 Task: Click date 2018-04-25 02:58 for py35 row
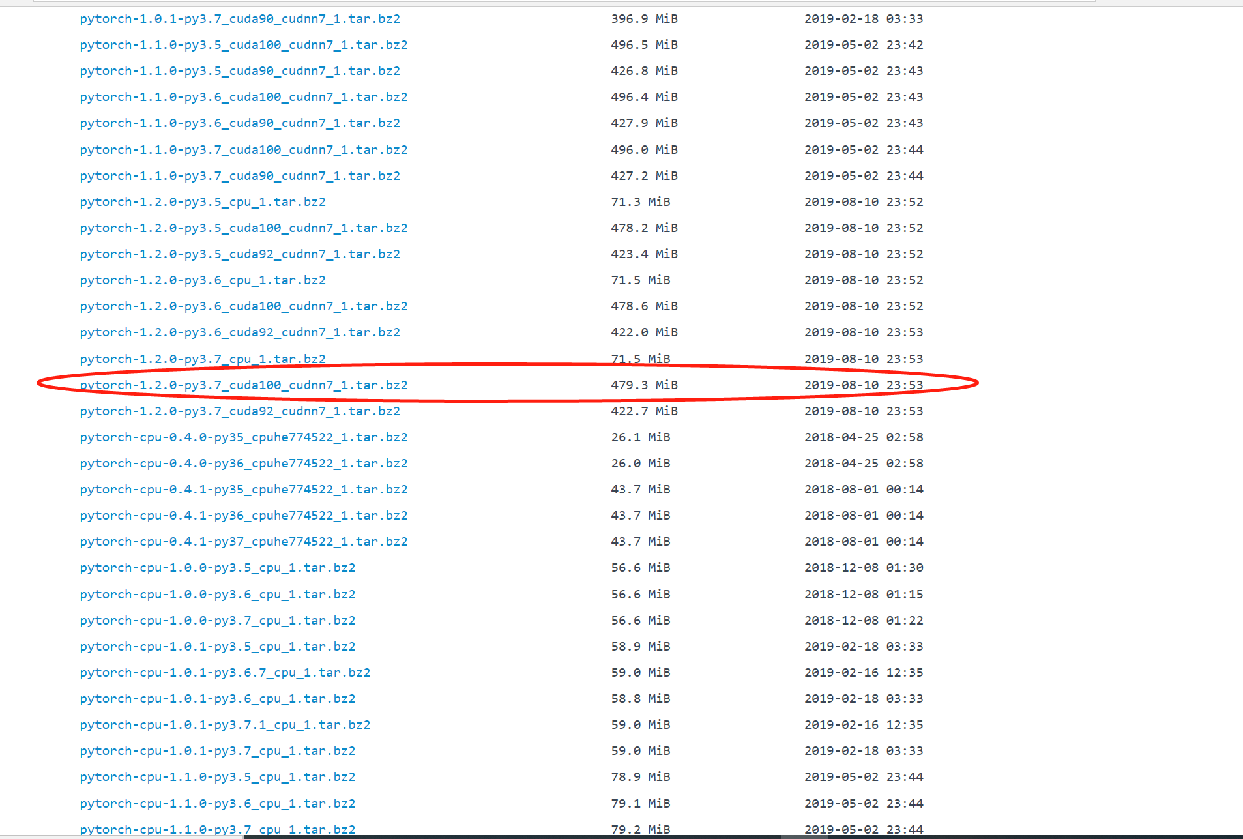click(x=864, y=437)
